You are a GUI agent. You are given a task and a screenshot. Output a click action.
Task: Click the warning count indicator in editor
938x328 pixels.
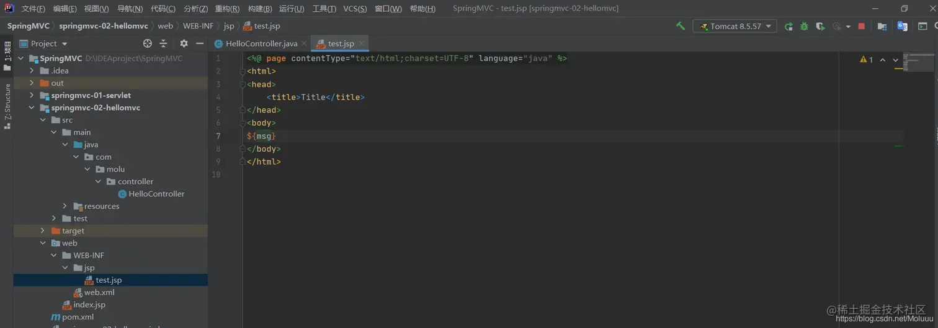click(867, 59)
